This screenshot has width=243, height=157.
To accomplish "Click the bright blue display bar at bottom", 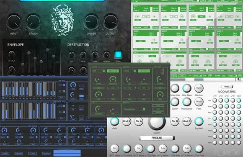I will click(x=67, y=153).
